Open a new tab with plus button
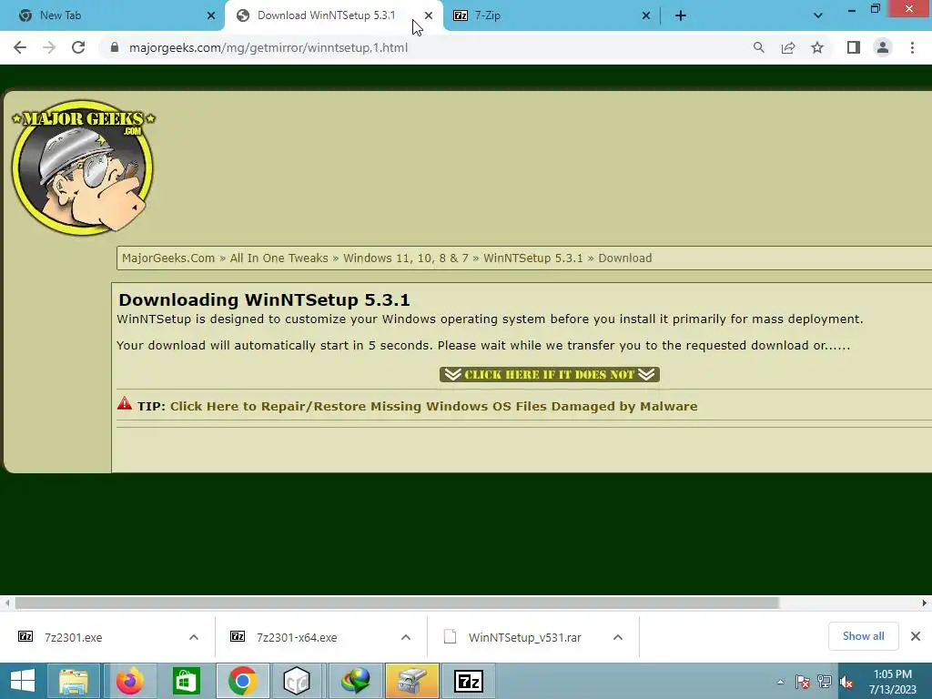932x699 pixels. [x=681, y=16]
